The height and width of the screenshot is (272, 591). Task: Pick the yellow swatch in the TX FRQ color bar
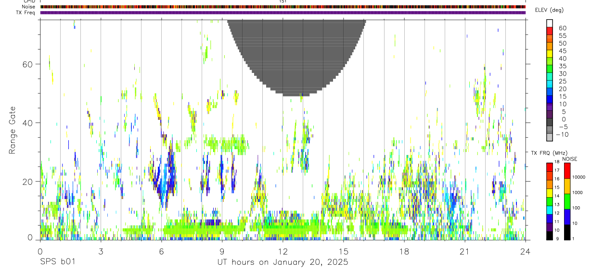550,193
